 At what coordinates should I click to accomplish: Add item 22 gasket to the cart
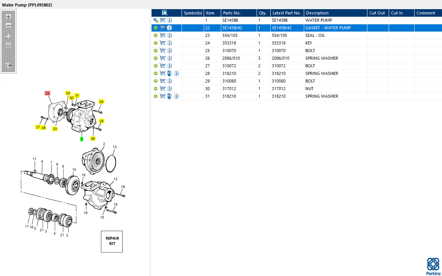pyautogui.click(x=163, y=28)
